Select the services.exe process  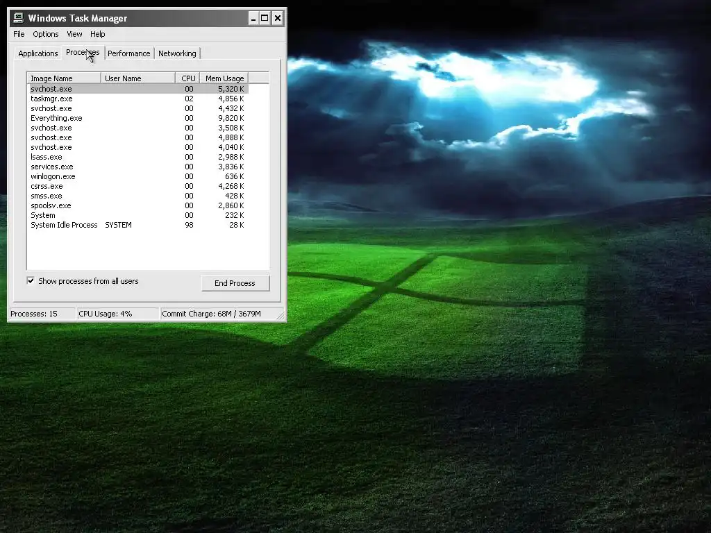point(138,167)
